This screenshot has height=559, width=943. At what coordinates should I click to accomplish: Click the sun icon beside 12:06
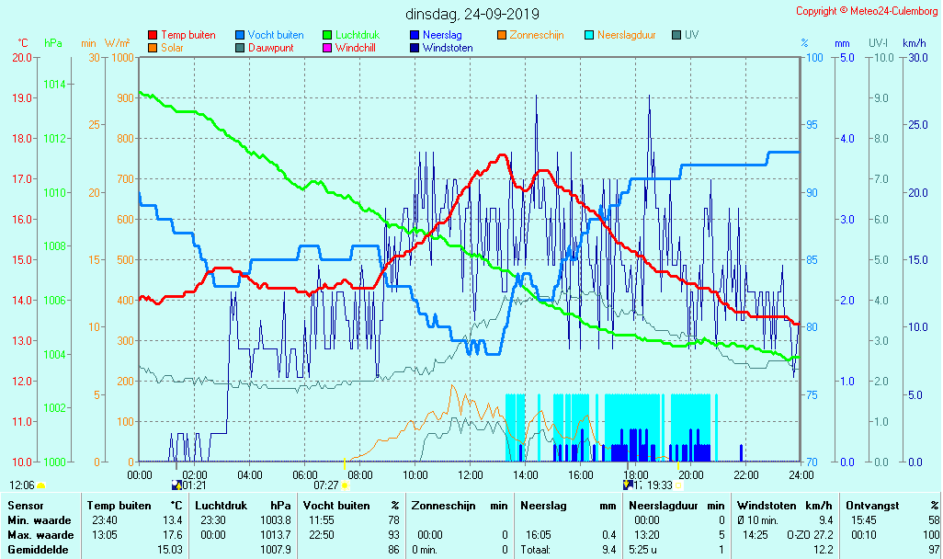tap(40, 485)
